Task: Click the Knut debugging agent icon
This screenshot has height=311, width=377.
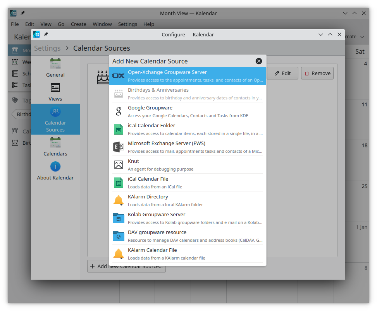Action: point(119,165)
